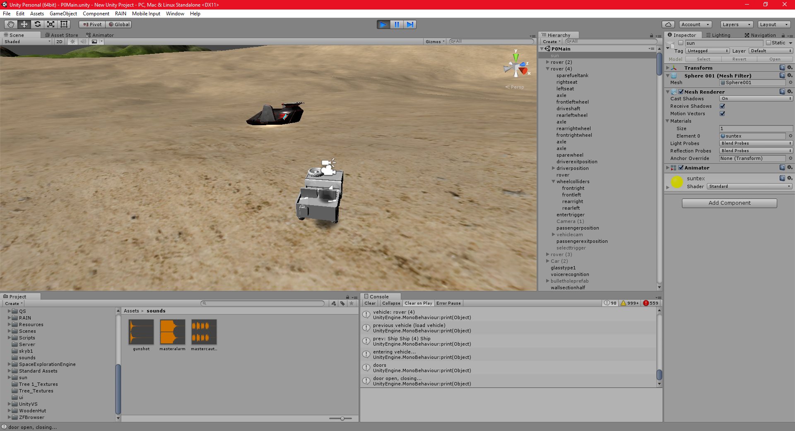Open the Shader Standard dropdown
This screenshot has height=431, width=795.
(749, 186)
